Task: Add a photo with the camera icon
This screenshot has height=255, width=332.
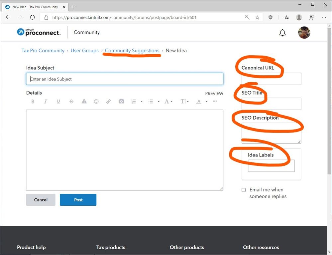Action: coord(121,102)
